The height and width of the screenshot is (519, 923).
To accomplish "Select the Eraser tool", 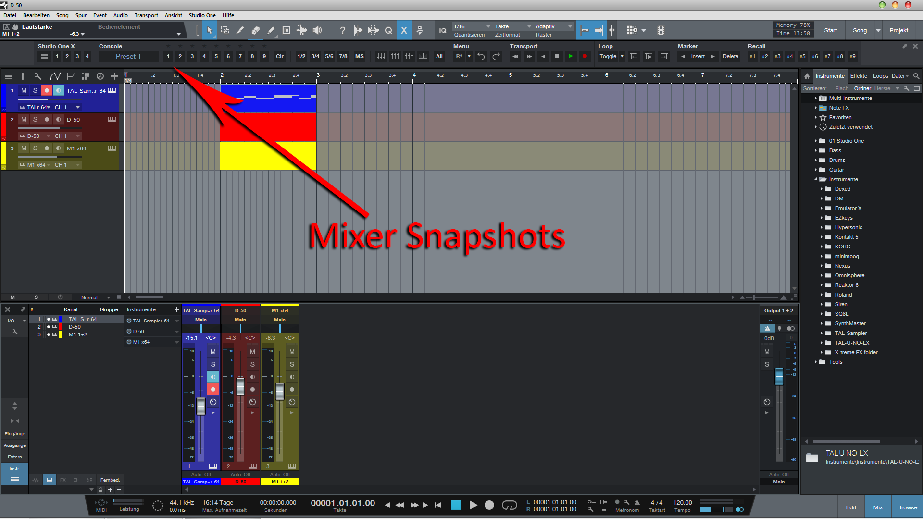I will click(x=255, y=30).
